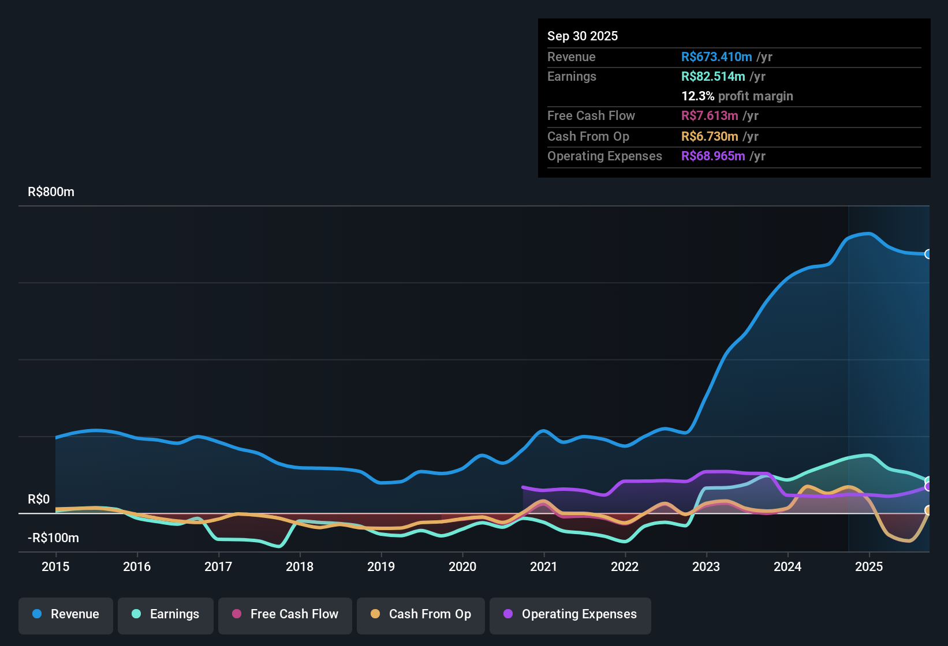Click the blue Revenue legend dot icon
The image size is (948, 646).
pos(38,614)
